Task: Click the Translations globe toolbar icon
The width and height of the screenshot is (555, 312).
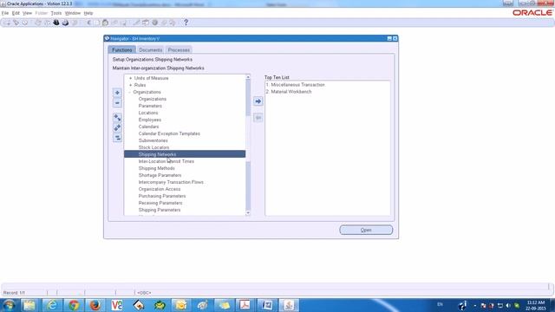Action: tap(154, 23)
